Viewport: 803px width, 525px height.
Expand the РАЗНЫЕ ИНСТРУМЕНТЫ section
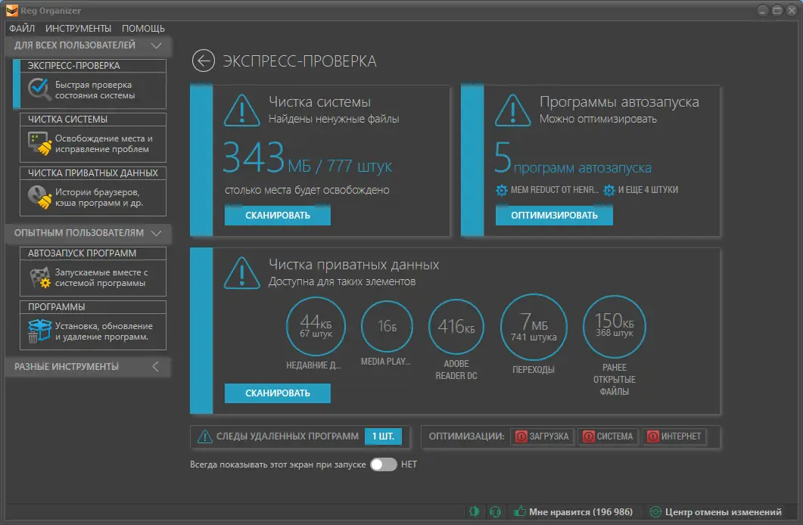click(156, 366)
